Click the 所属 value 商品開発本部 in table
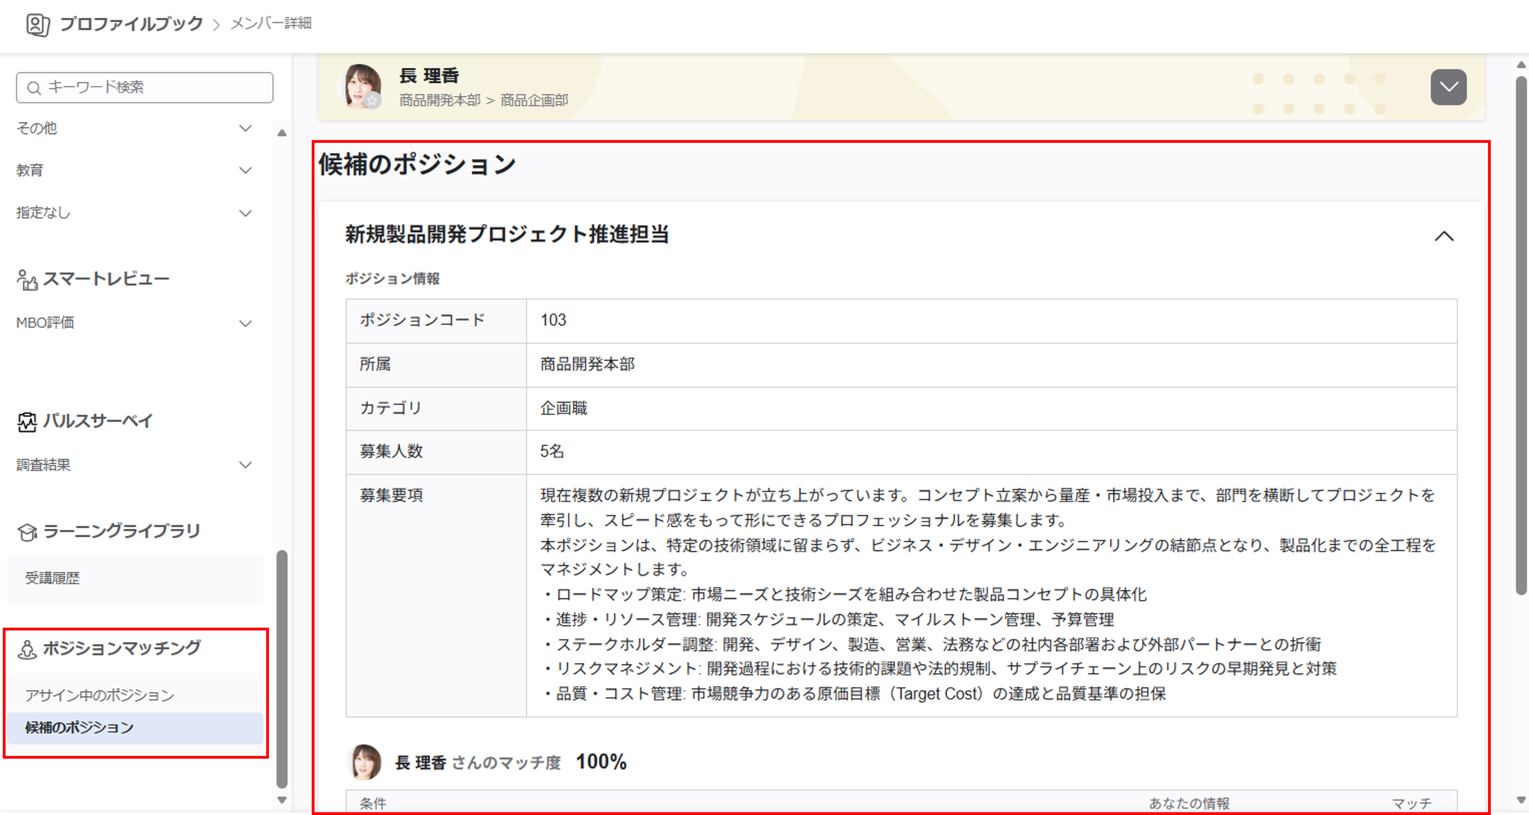Image resolution: width=1529 pixels, height=815 pixels. click(587, 364)
